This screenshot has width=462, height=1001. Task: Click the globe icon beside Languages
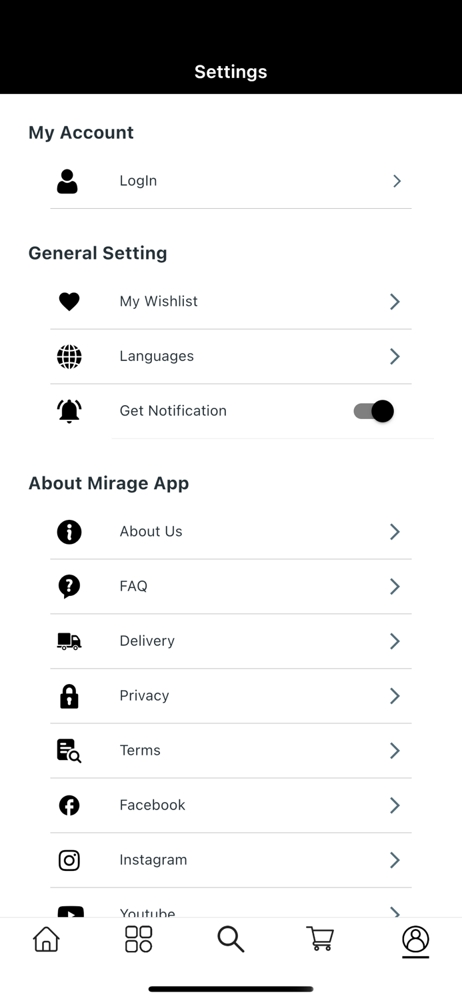69,356
